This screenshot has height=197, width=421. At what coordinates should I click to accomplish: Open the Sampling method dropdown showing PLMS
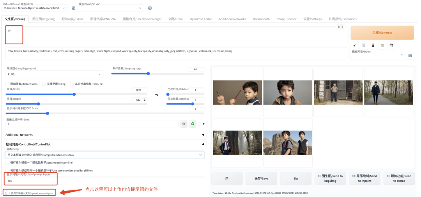(x=54, y=74)
